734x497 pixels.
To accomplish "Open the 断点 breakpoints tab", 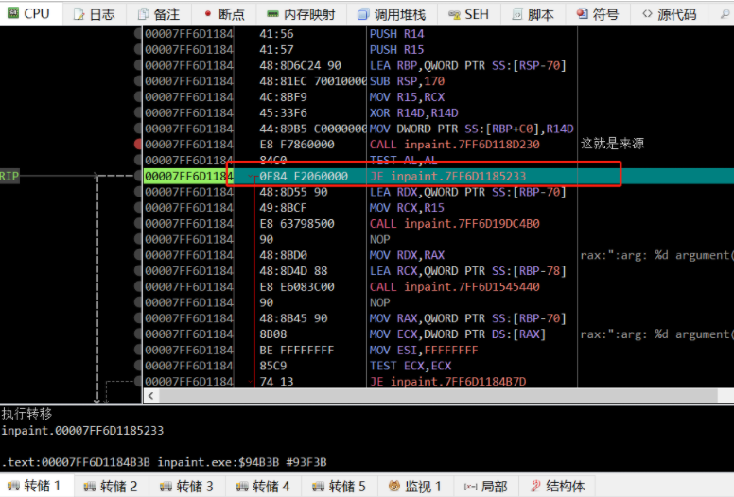I will pyautogui.click(x=224, y=14).
